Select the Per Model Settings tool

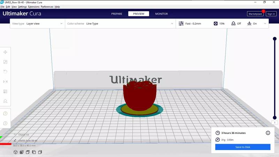[5, 91]
